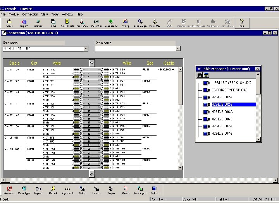Click the circular button below the terminal strip
279x209 pixels.
point(92,174)
